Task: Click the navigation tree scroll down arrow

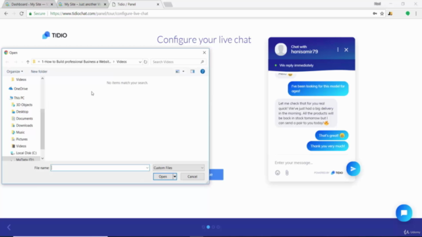Action: (x=42, y=159)
